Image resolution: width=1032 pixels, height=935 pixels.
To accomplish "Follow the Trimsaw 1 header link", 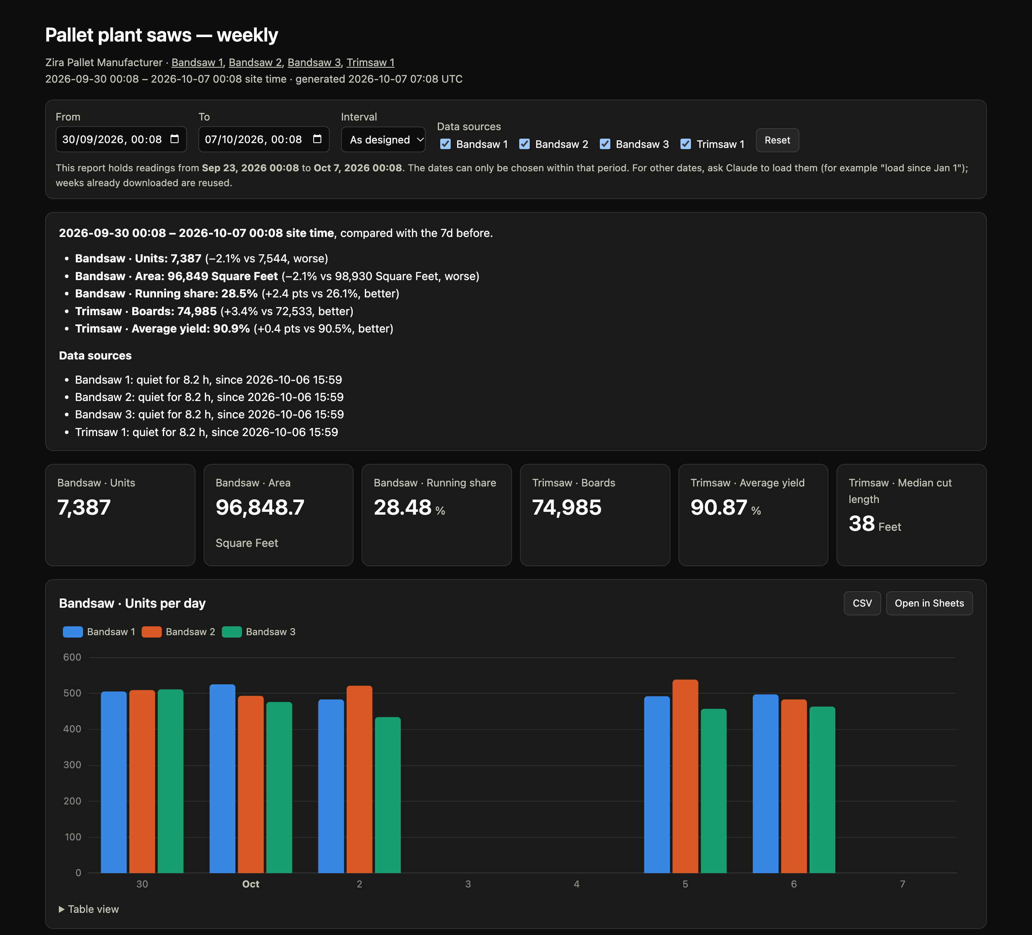I will [370, 62].
